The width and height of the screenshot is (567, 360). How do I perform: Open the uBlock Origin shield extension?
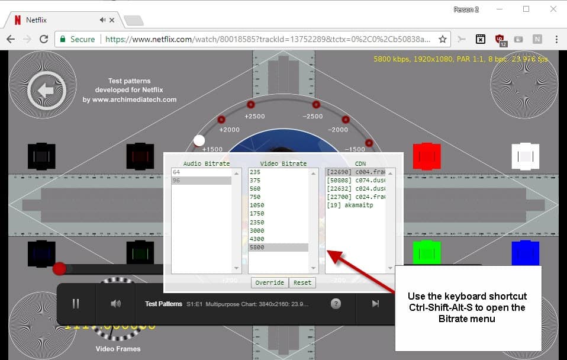(500, 39)
